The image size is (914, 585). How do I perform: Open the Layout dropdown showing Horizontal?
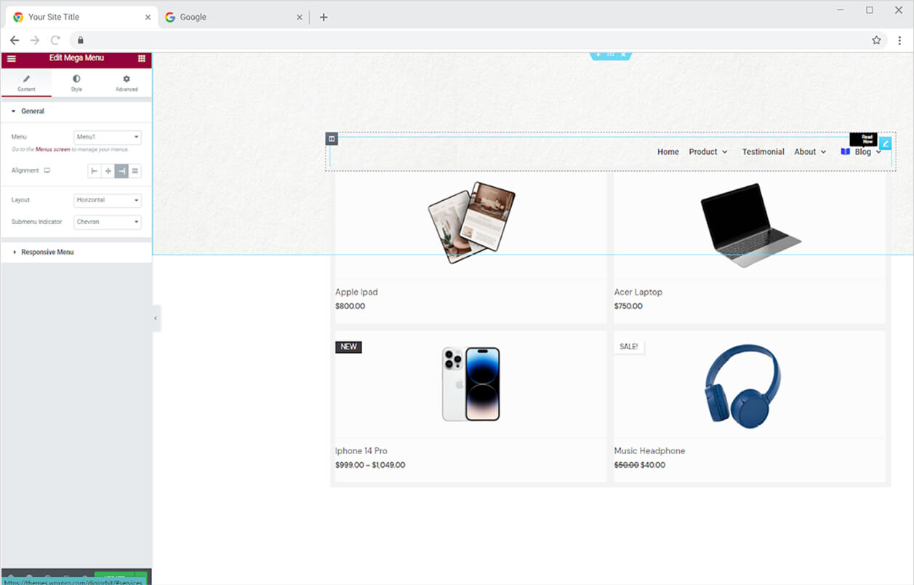(108, 200)
